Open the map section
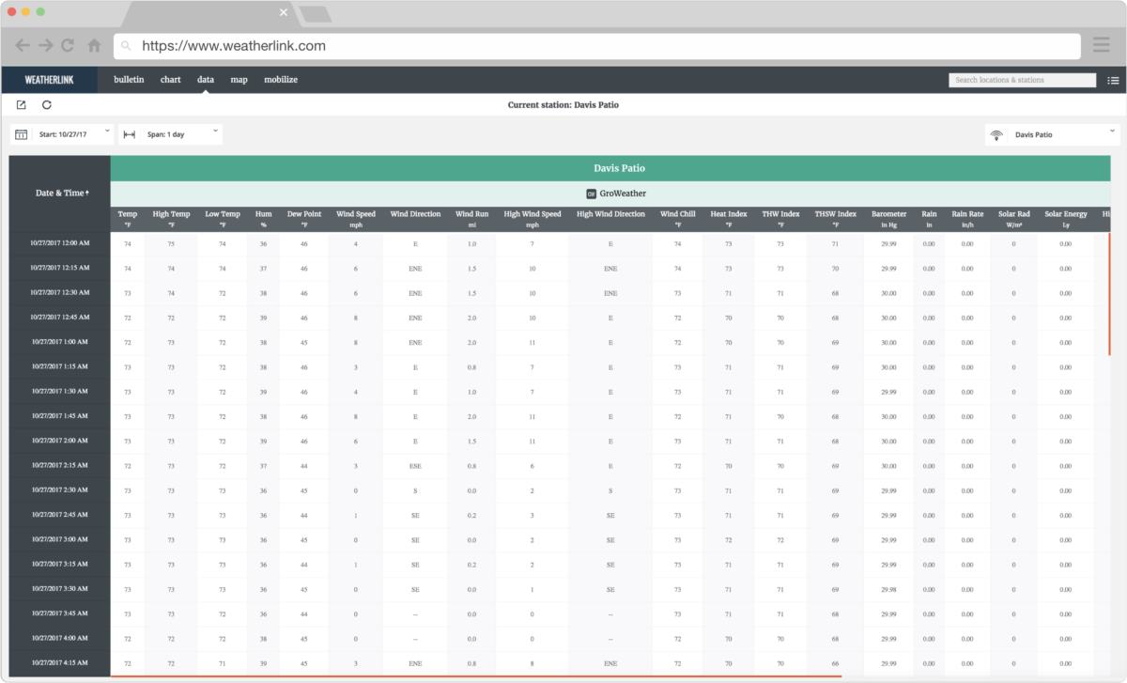 pos(239,79)
